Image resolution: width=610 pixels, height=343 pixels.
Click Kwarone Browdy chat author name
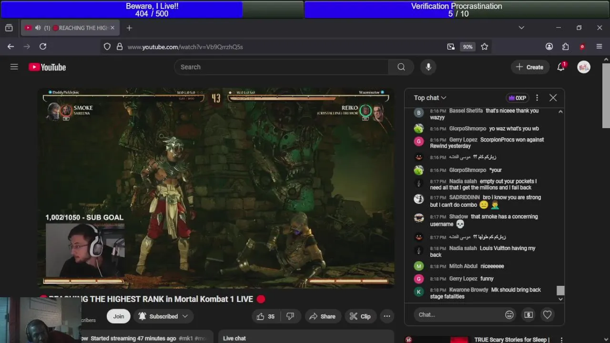pos(468,290)
